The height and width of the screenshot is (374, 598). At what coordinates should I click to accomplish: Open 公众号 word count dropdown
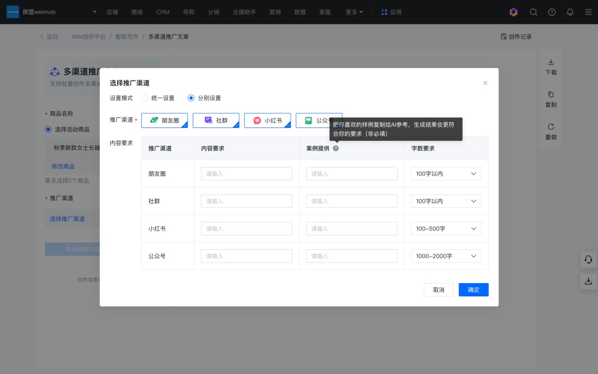click(446, 256)
